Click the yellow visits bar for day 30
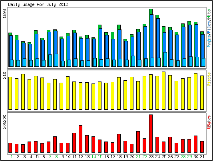The height and width of the screenshot is (161, 213). coord(195,91)
